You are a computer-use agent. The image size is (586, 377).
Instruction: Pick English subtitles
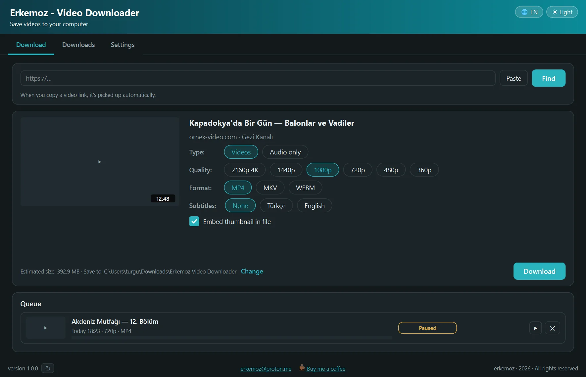315,206
